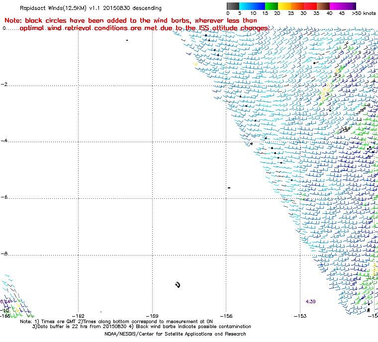This screenshot has width=378, height=342.
Task: Click the '15' legend scale label
Action: click(x=265, y=13)
